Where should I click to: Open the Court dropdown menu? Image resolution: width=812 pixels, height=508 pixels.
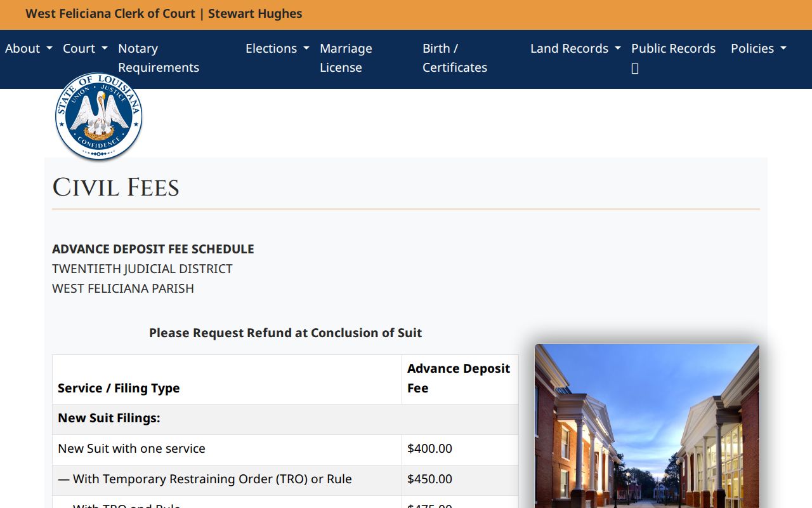(x=85, y=48)
